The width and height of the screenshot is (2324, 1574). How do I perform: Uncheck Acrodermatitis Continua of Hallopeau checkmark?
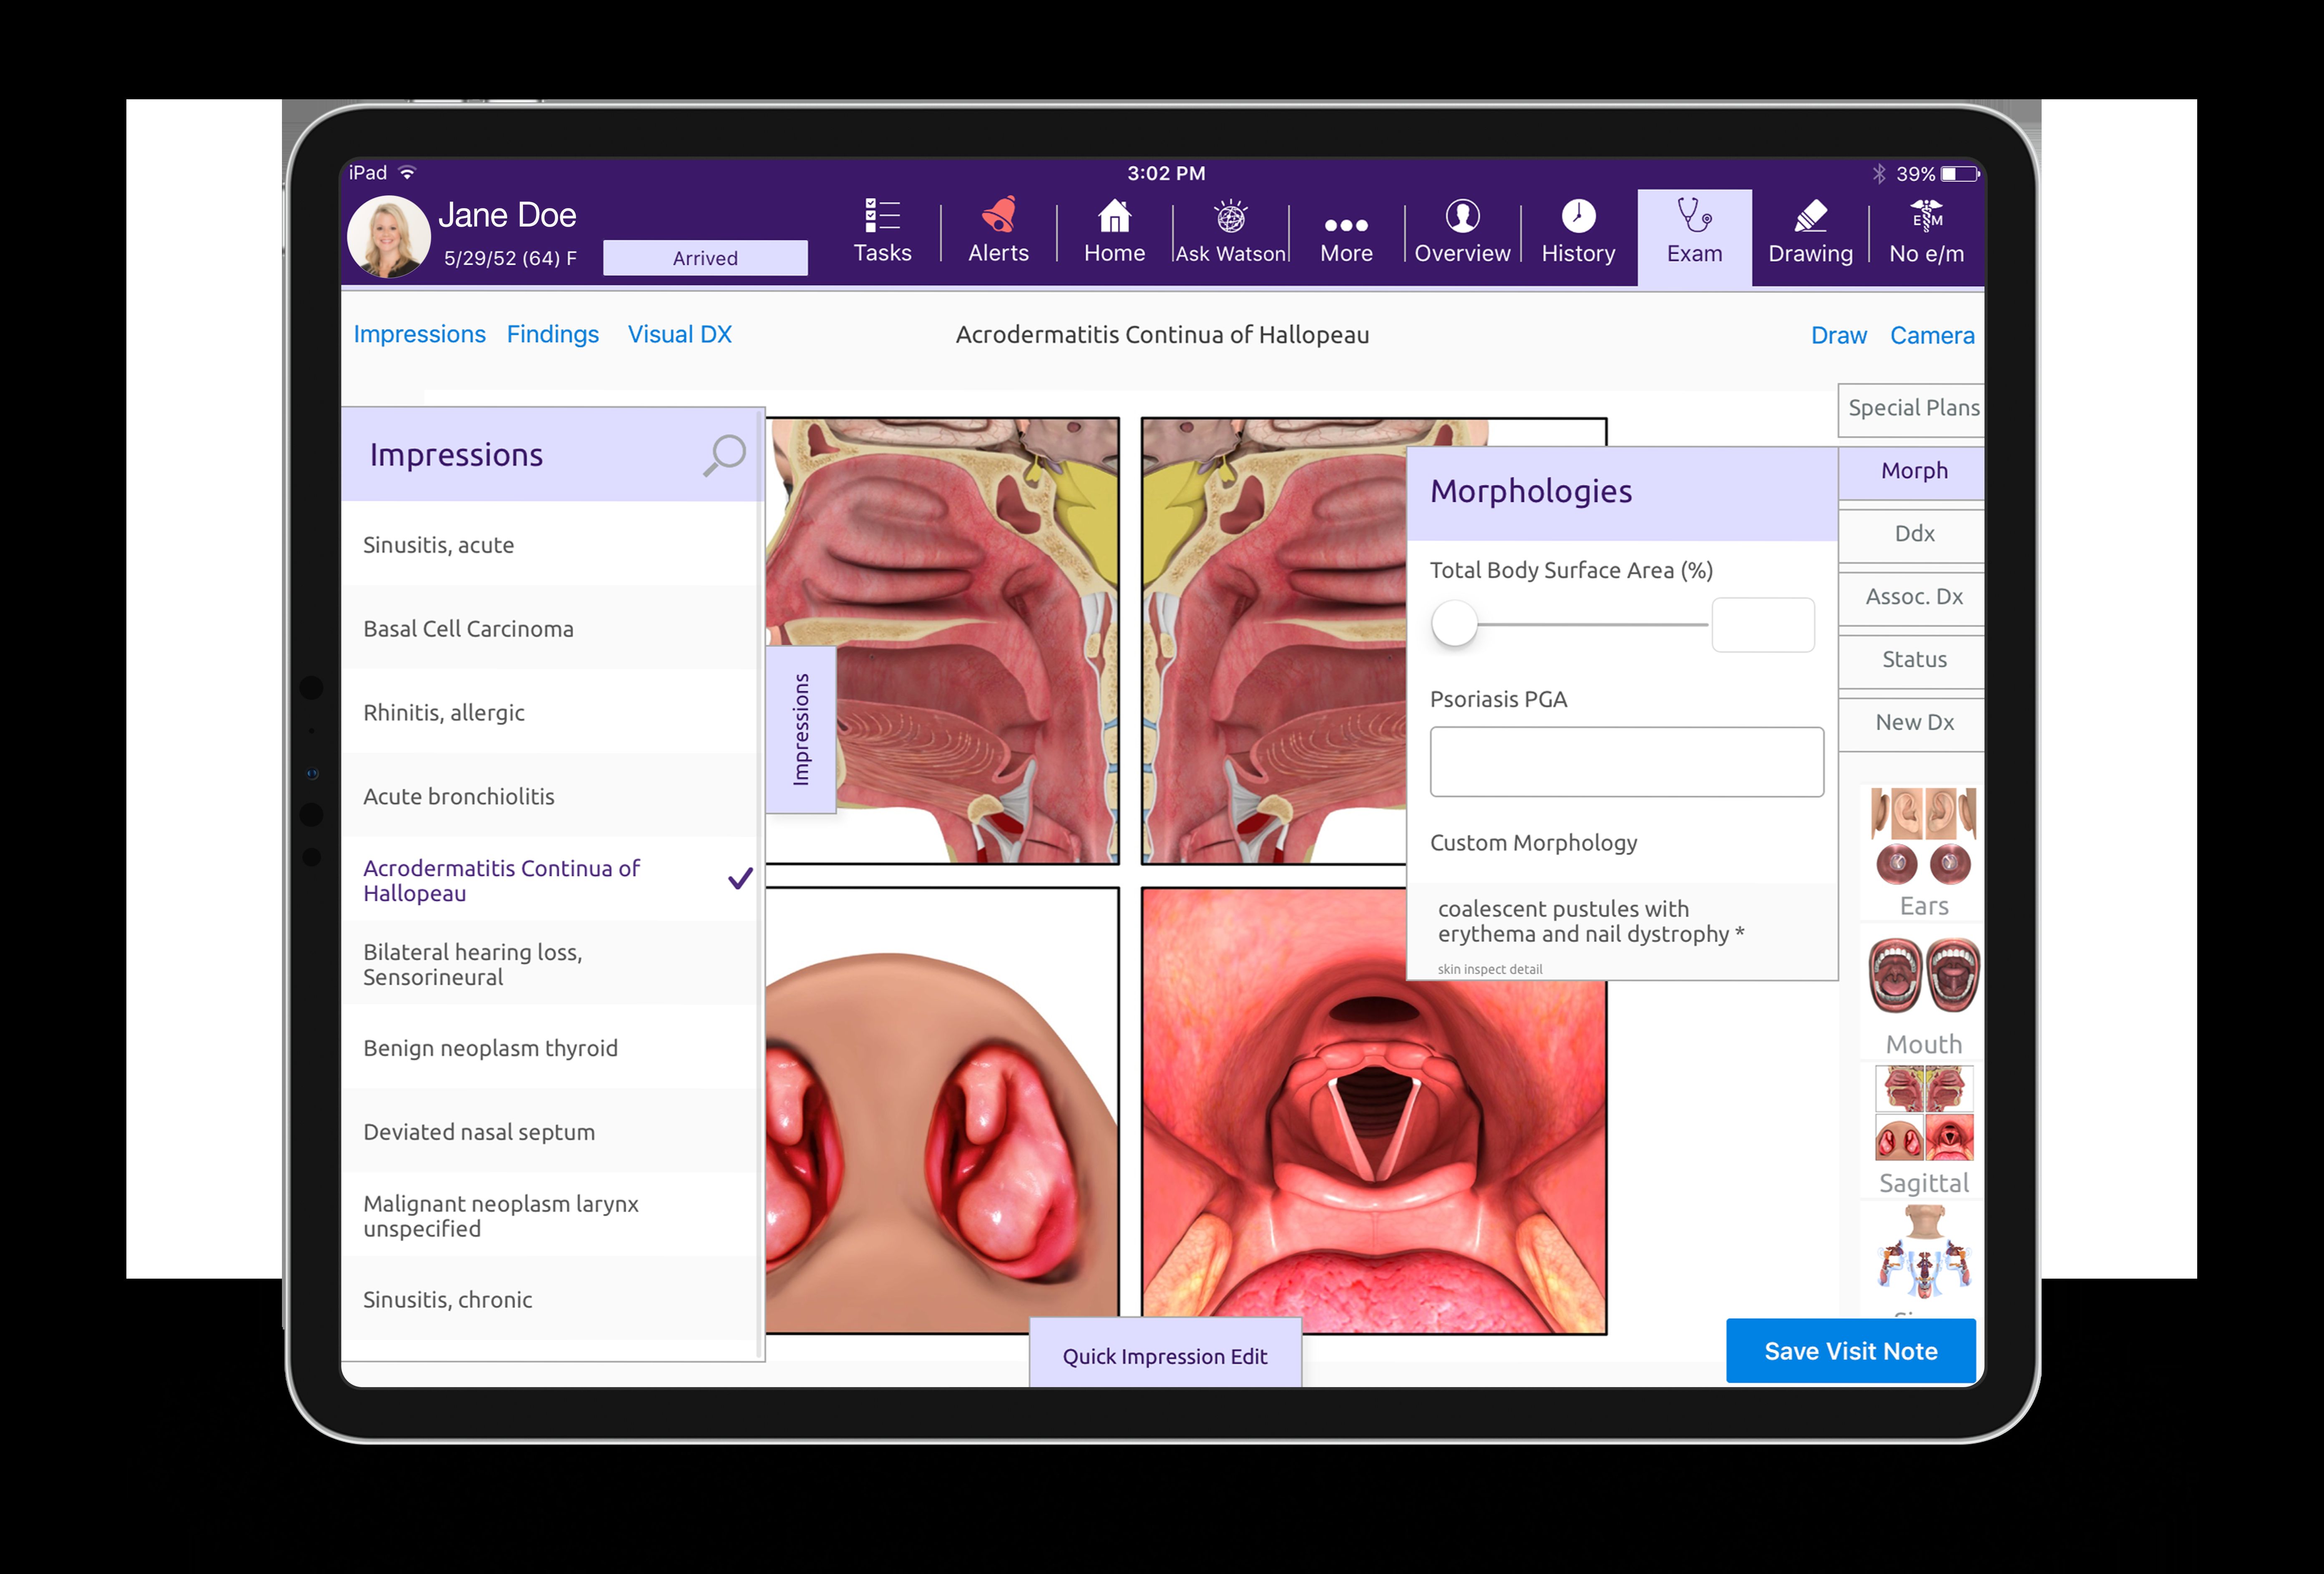pyautogui.click(x=740, y=879)
